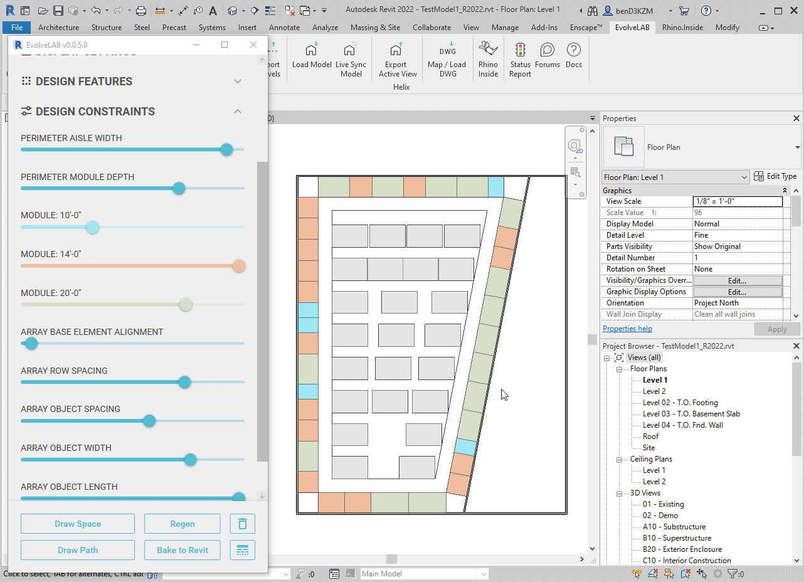Toggle Select Elements By Face icon in status bar
804x582 pixels.
pyautogui.click(x=685, y=574)
